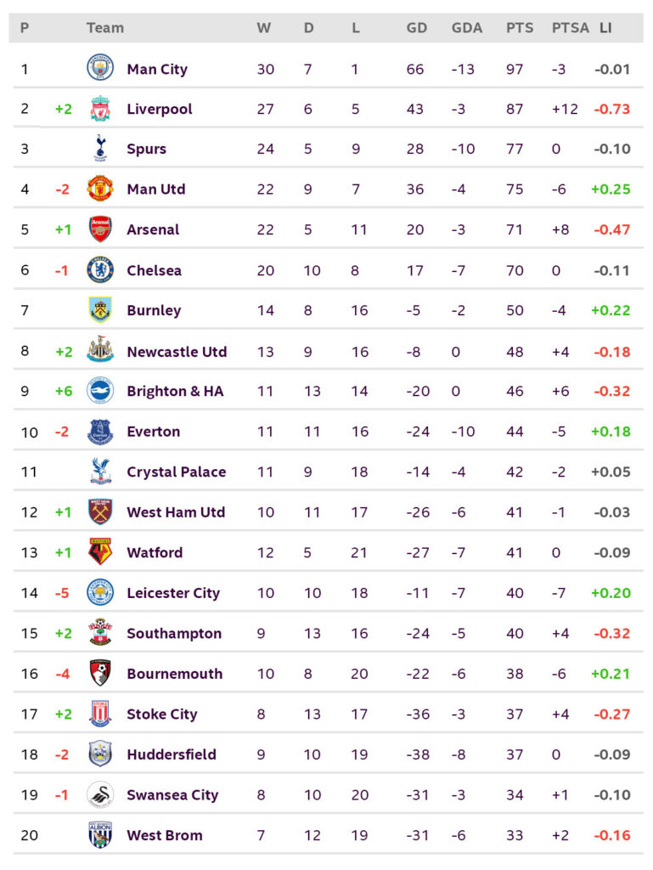
Task: Select the GD column header
Action: pyautogui.click(x=417, y=28)
